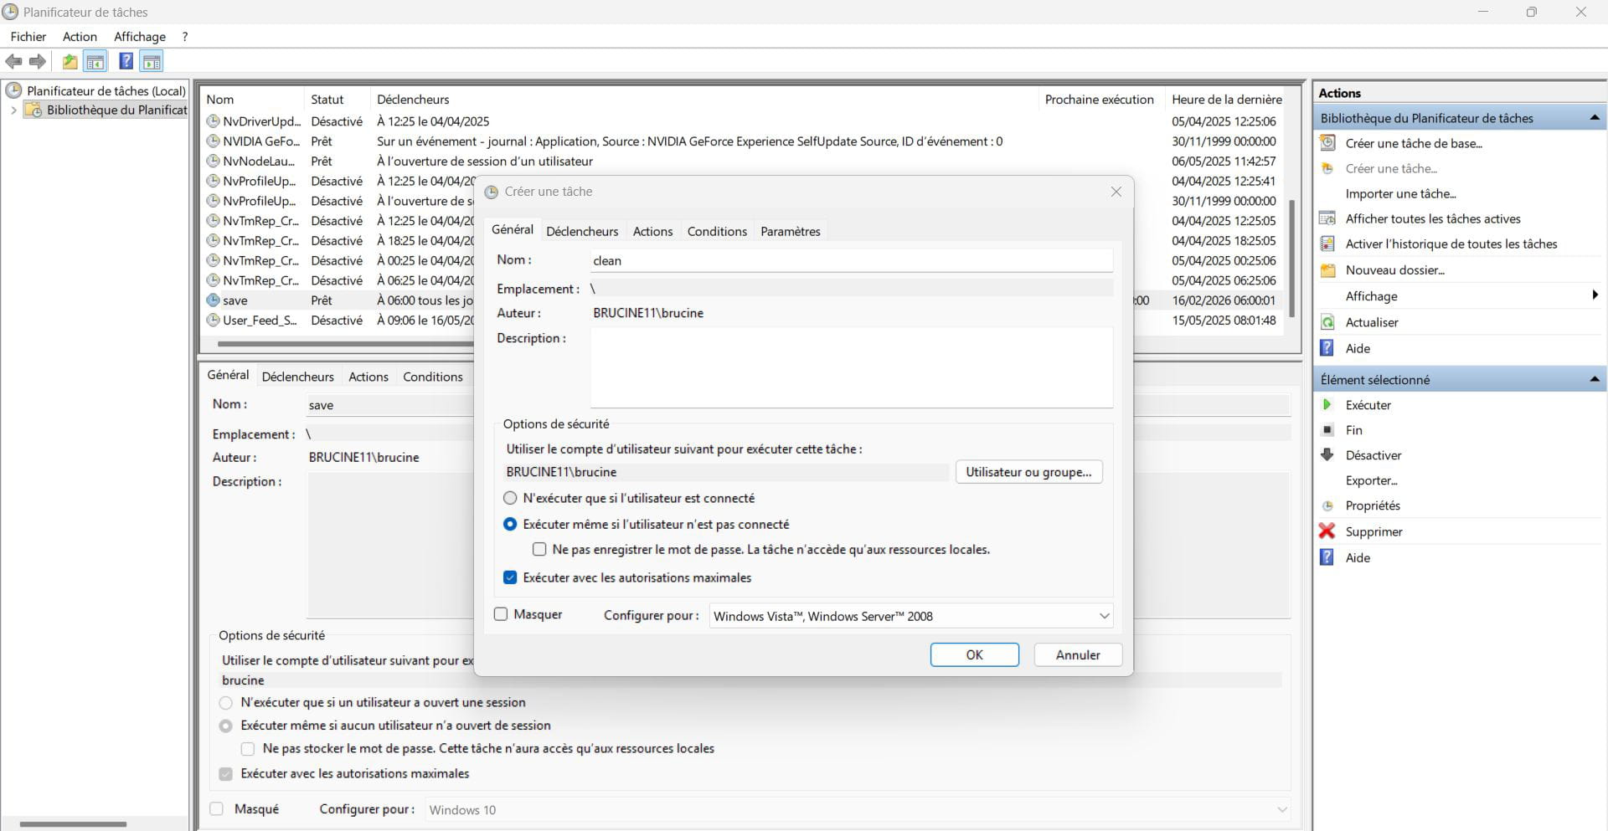
Task: Open the Affichage menu
Action: pyautogui.click(x=139, y=37)
